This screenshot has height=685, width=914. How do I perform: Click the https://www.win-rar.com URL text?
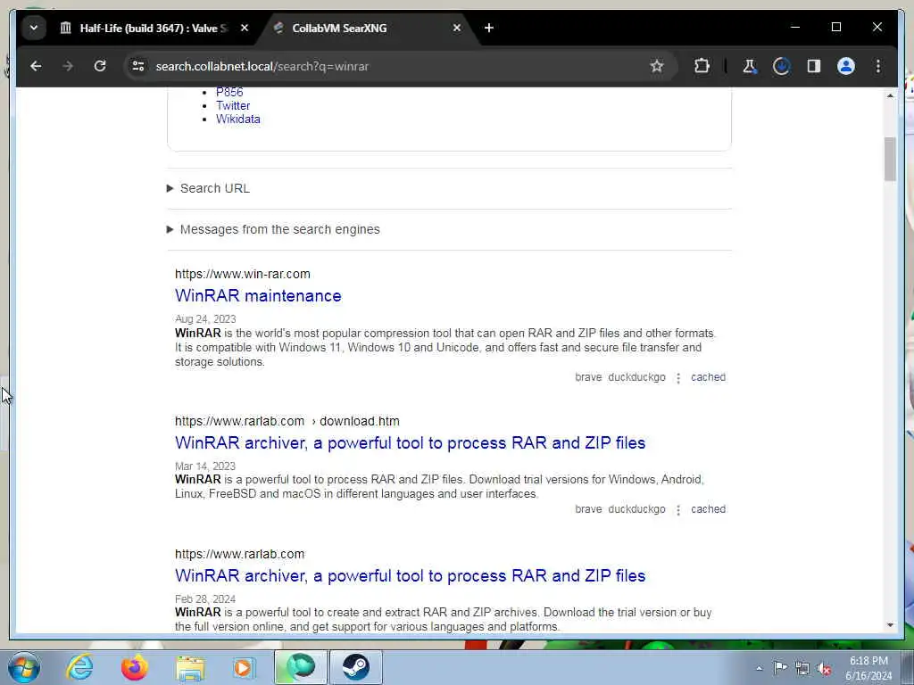tap(243, 274)
